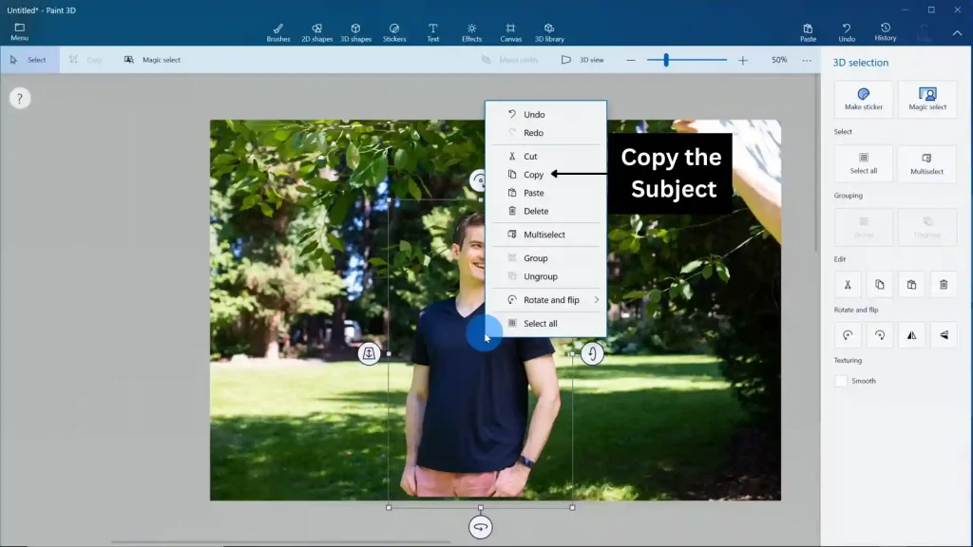Open the 3D library

[x=547, y=29]
